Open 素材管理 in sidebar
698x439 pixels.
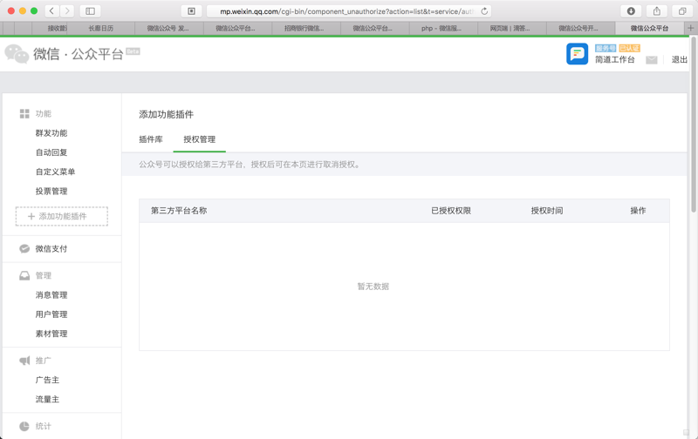click(51, 334)
